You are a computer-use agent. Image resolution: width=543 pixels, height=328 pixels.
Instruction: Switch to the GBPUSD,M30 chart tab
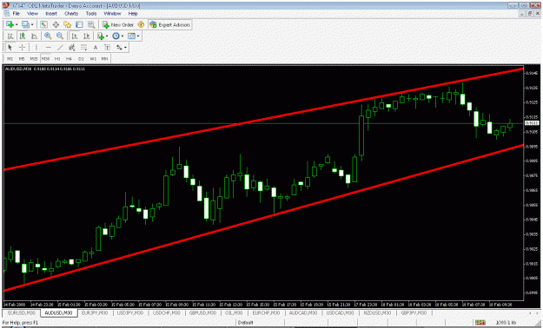pos(202,312)
